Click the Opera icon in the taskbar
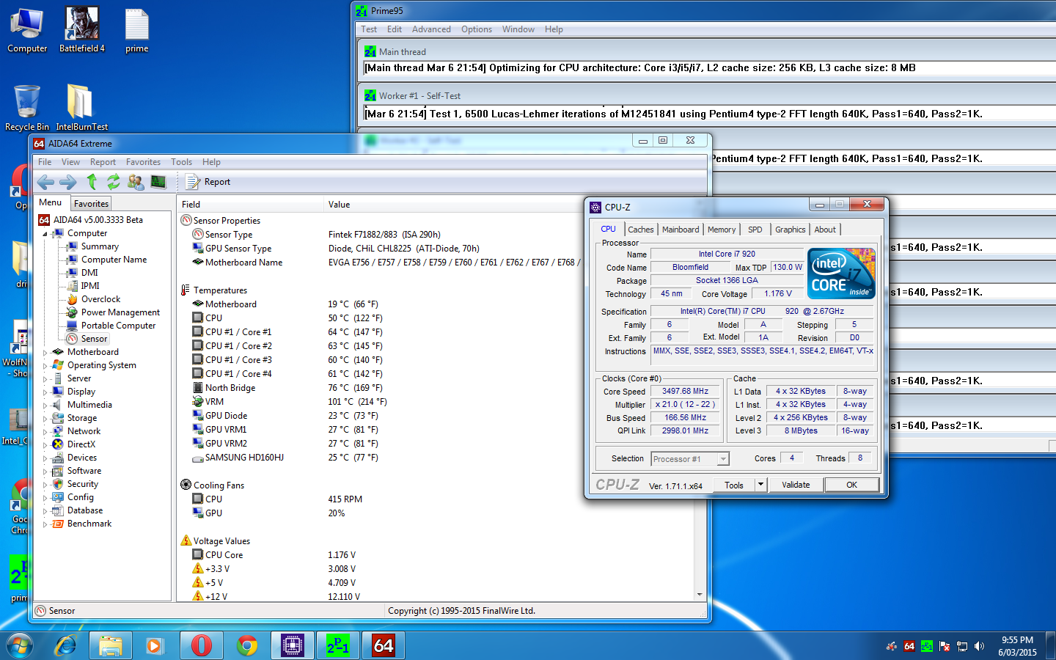The image size is (1056, 660). (201, 645)
